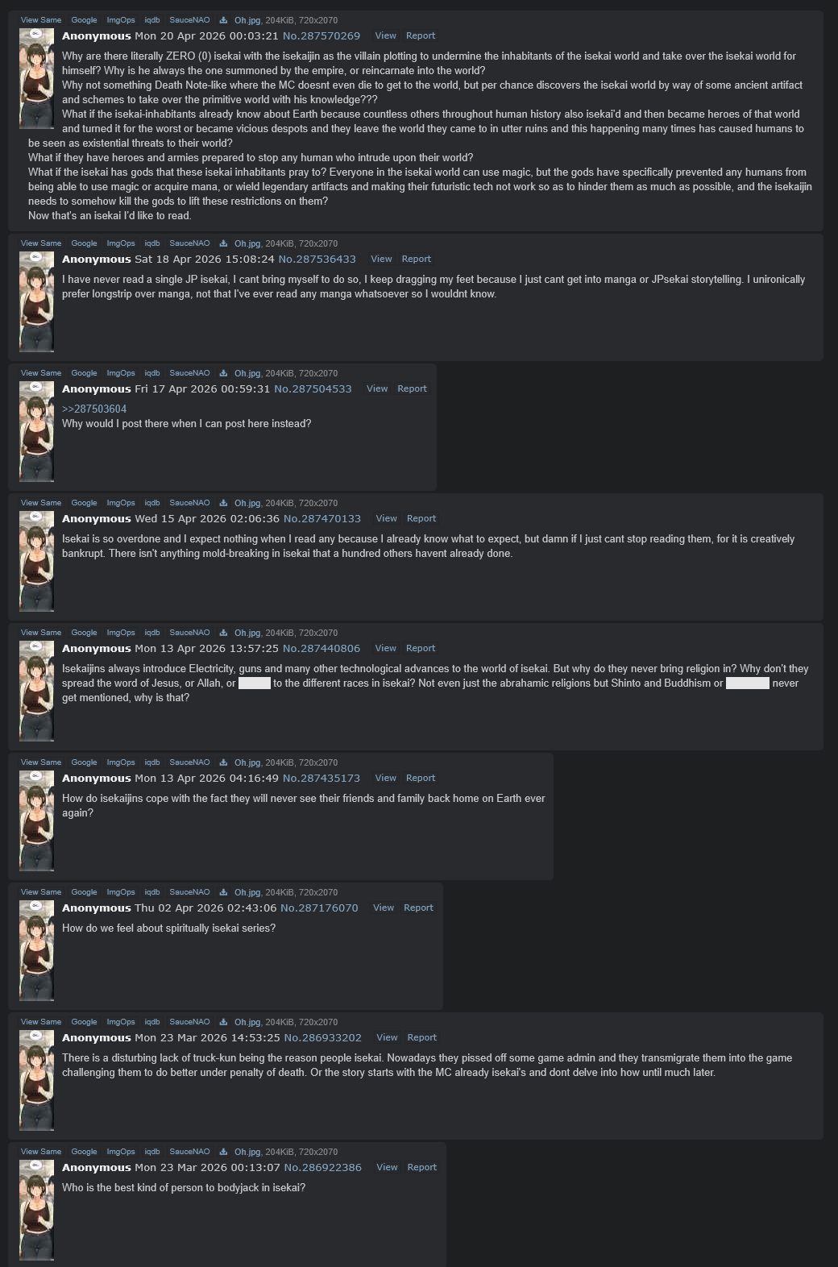Click download icon in post No.287176070 header

223,892
